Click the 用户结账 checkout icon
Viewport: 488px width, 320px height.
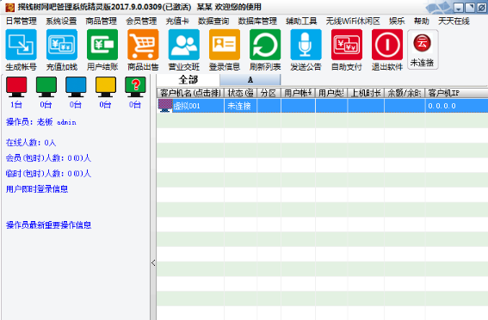(x=102, y=45)
